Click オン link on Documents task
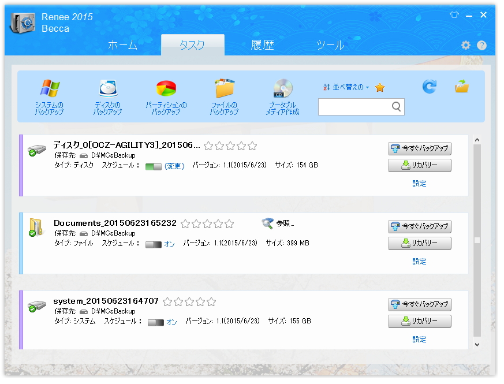 [x=169, y=244]
